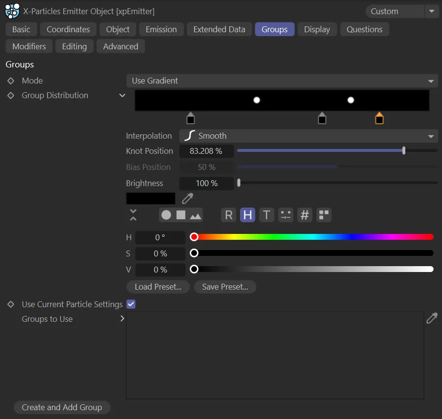Open the Mode dropdown showing Use Gradient
This screenshot has width=442, height=419.
coord(282,81)
